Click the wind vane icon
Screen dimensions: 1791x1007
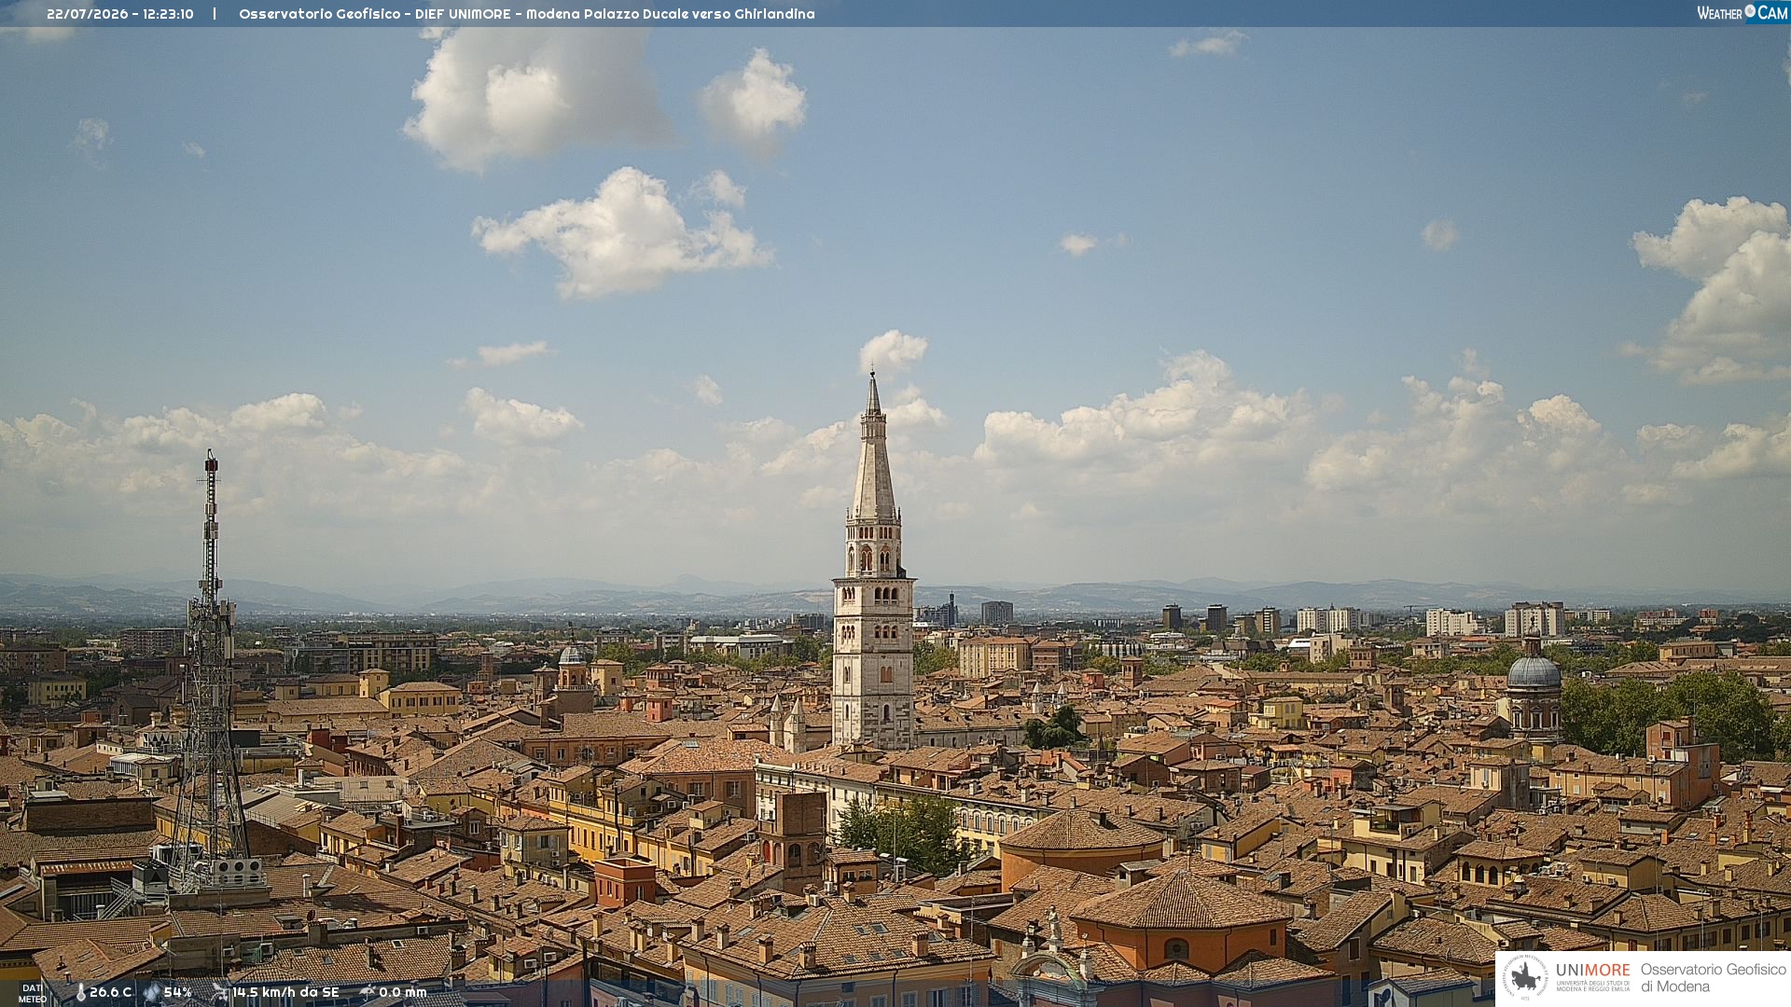coord(220,992)
